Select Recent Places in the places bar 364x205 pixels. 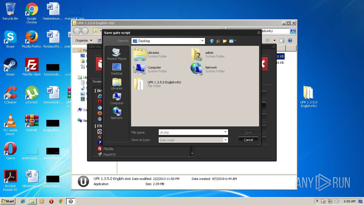pyautogui.click(x=117, y=54)
